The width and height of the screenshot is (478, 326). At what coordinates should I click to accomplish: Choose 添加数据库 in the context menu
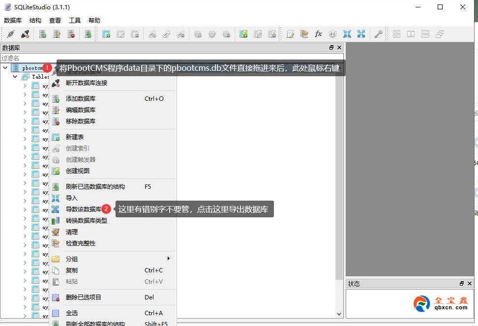(x=113, y=99)
